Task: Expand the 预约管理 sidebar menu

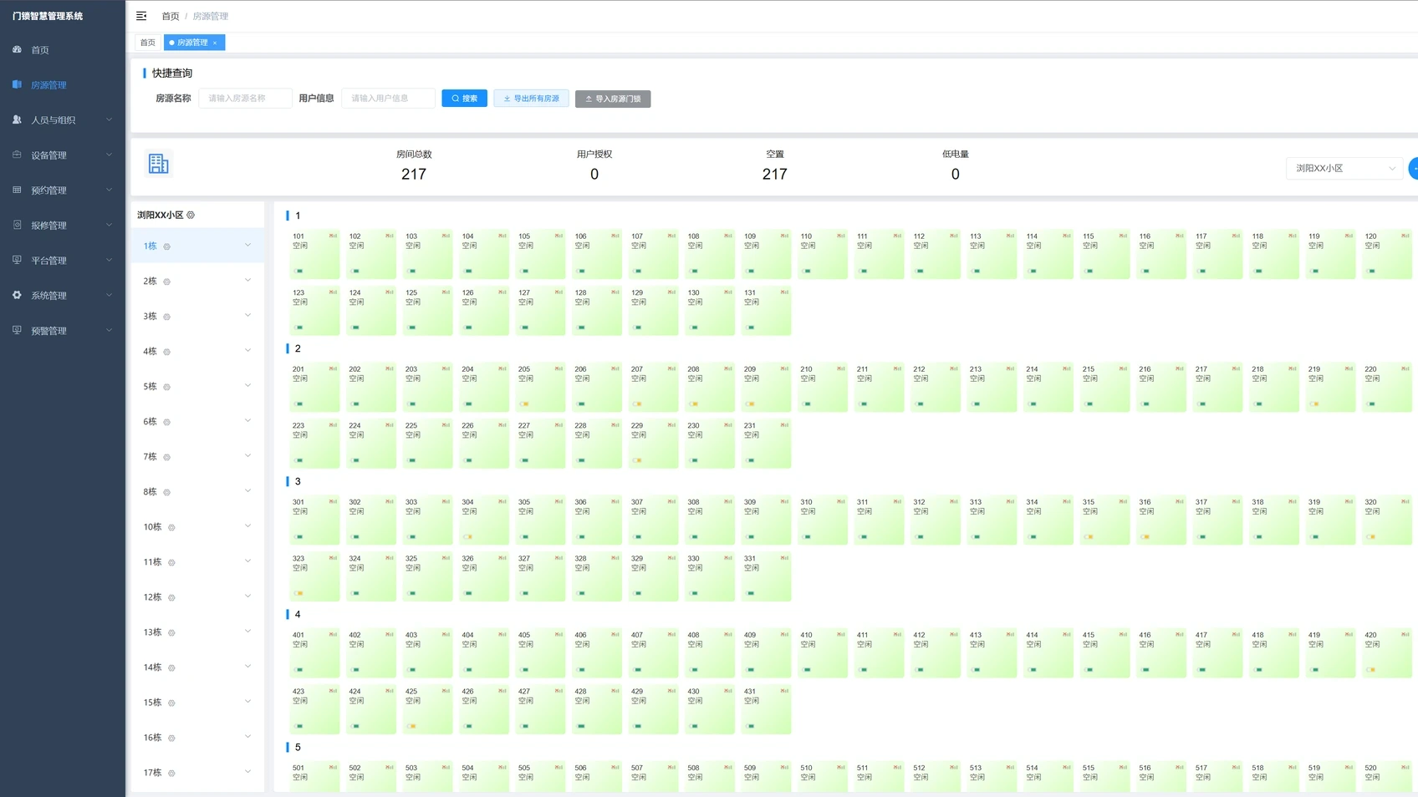Action: pyautogui.click(x=63, y=190)
